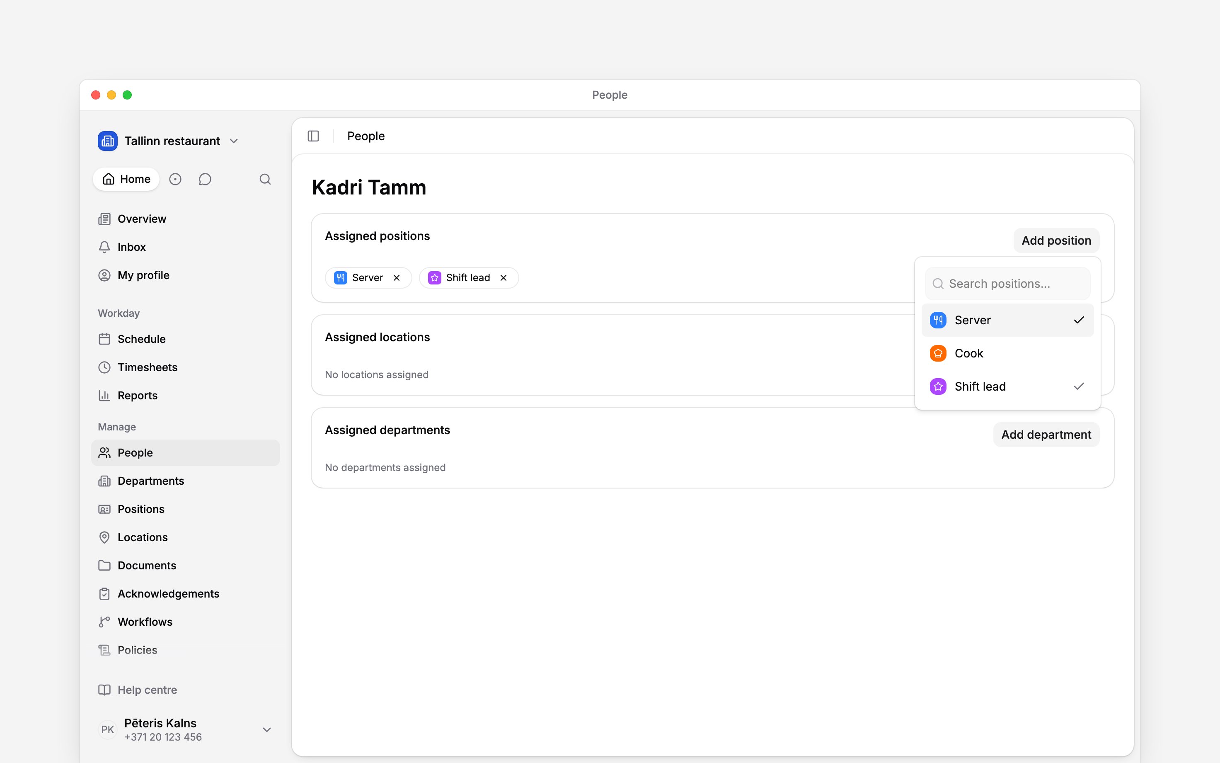
Task: Open Policies under Manage
Action: click(185, 651)
